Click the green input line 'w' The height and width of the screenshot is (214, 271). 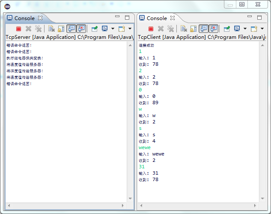click(140, 109)
